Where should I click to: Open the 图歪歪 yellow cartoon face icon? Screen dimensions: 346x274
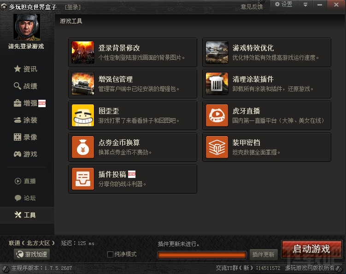(x=83, y=115)
